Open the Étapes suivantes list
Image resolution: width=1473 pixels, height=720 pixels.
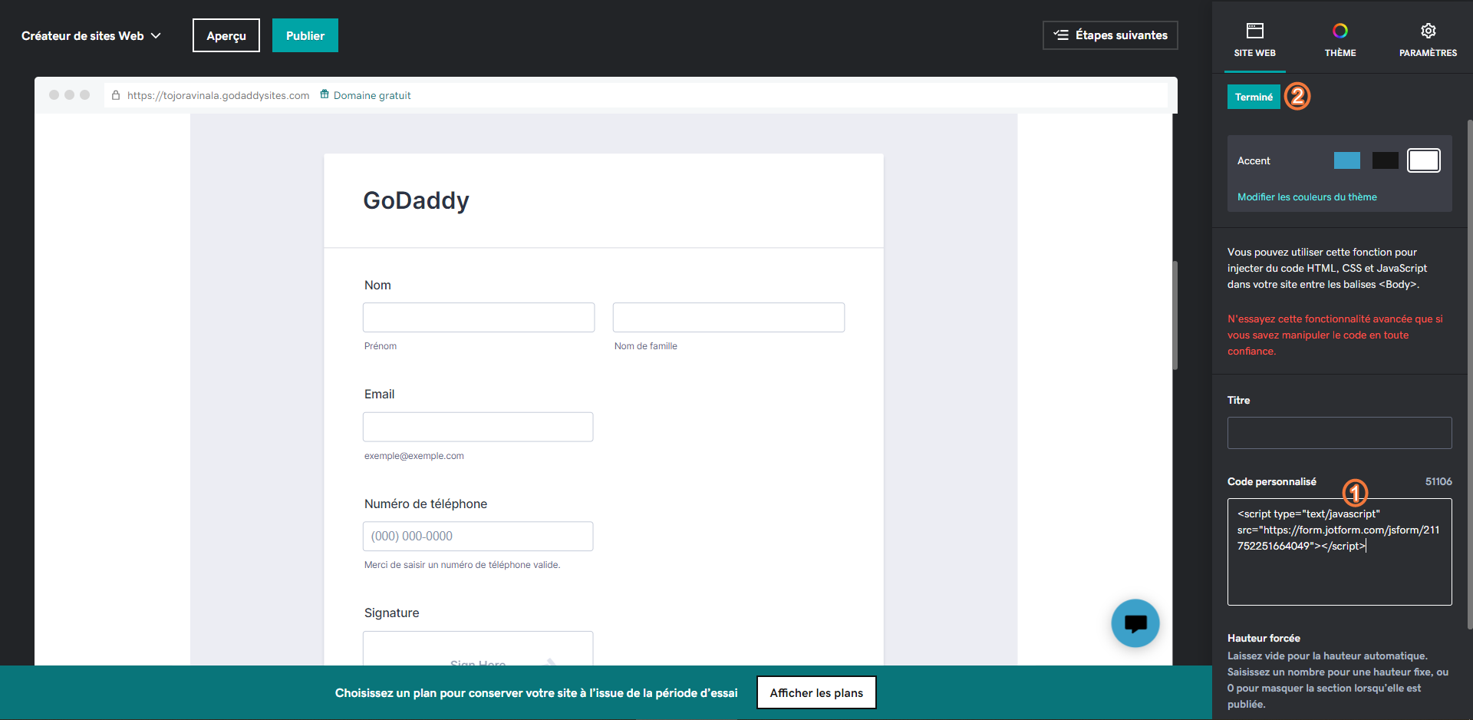point(1110,35)
